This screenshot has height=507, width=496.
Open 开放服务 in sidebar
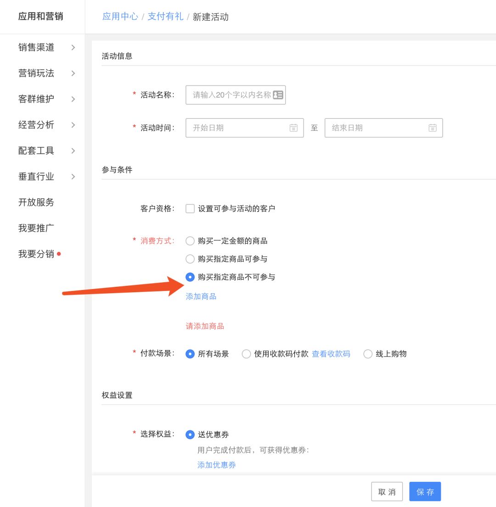[x=36, y=202]
